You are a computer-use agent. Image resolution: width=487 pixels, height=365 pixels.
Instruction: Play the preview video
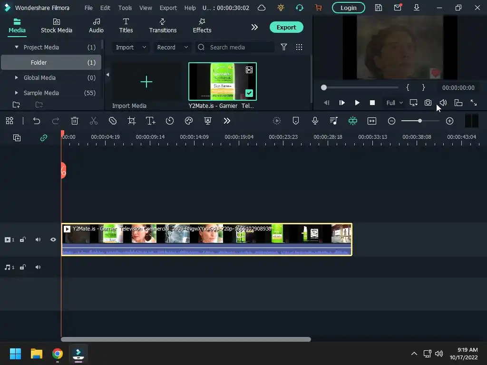357,103
